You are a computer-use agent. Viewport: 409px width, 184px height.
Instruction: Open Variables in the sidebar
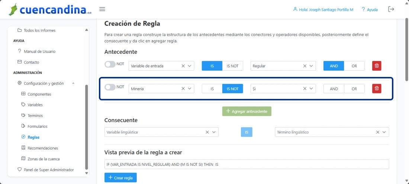click(x=35, y=105)
